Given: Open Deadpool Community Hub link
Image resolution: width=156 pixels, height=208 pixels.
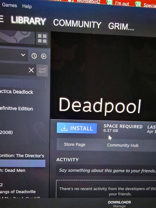Looking at the screenshot, I should tap(123, 145).
